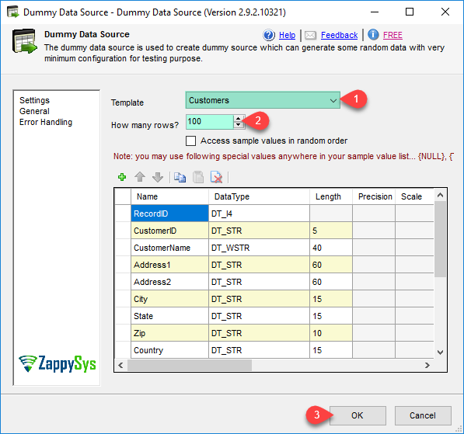Move the column down with the down arrow icon
The width and height of the screenshot is (464, 434).
tap(158, 177)
